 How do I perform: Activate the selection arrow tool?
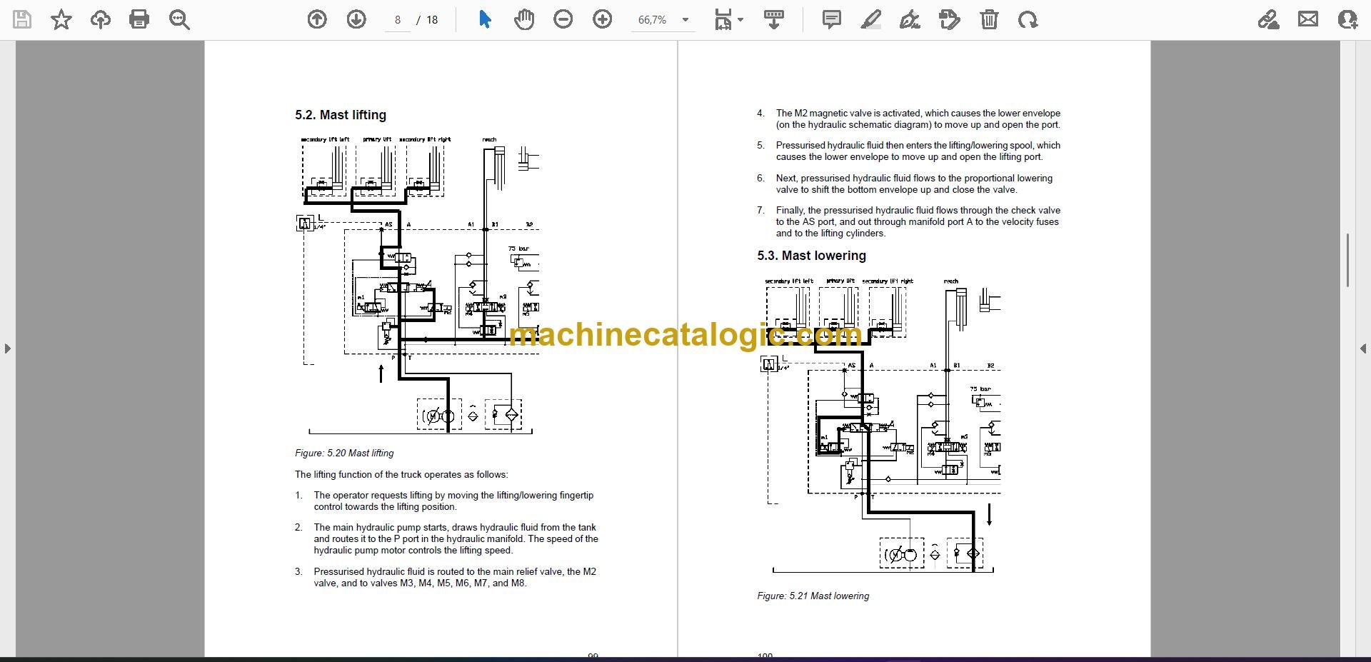(485, 19)
